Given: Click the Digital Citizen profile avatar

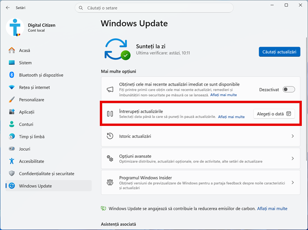Looking at the screenshot, I should (x=15, y=28).
